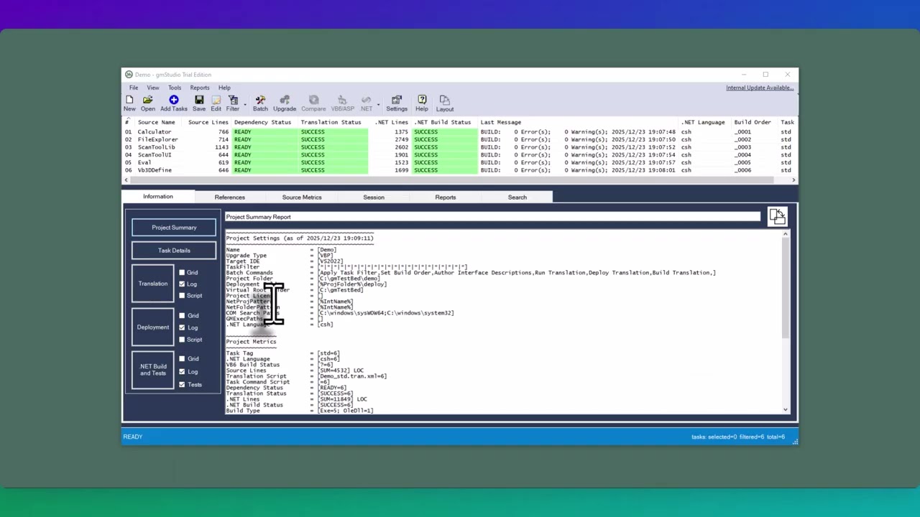Open the Help menu
This screenshot has width=920, height=517.
tap(224, 88)
